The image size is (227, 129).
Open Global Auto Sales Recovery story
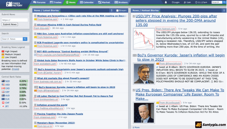point(81,60)
